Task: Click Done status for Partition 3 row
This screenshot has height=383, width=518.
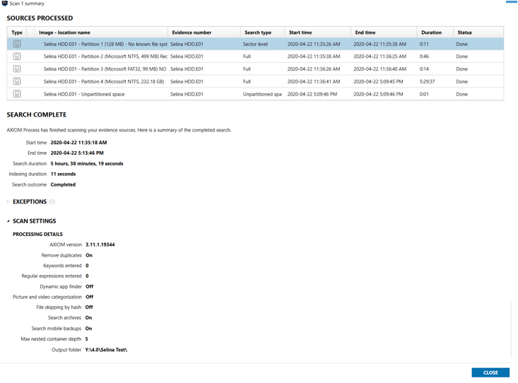Action: point(462,69)
